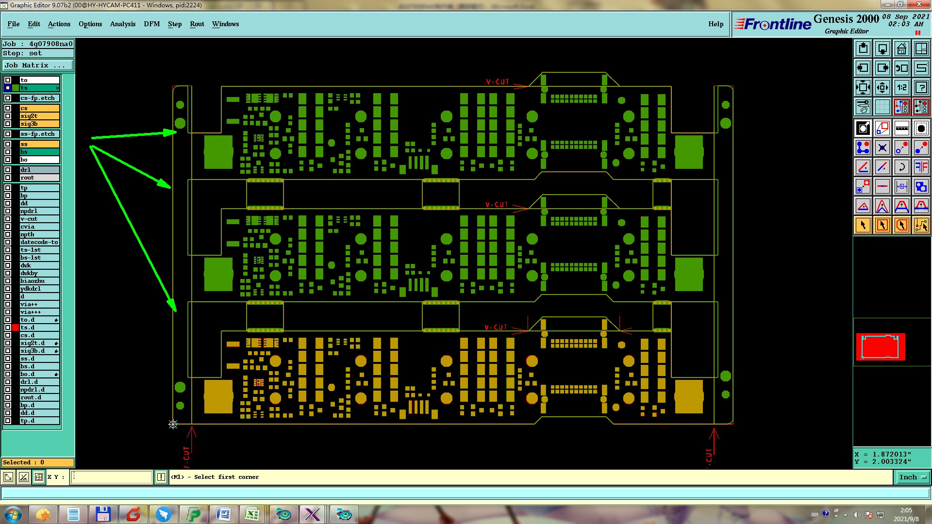Click the red swatch beside ts.d layer
This screenshot has height=524, width=932.
16,327
